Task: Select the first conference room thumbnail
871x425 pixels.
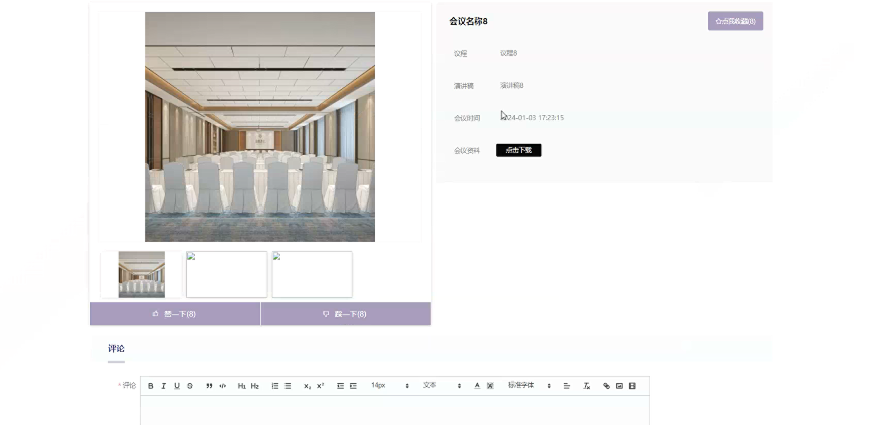Action: (x=141, y=274)
